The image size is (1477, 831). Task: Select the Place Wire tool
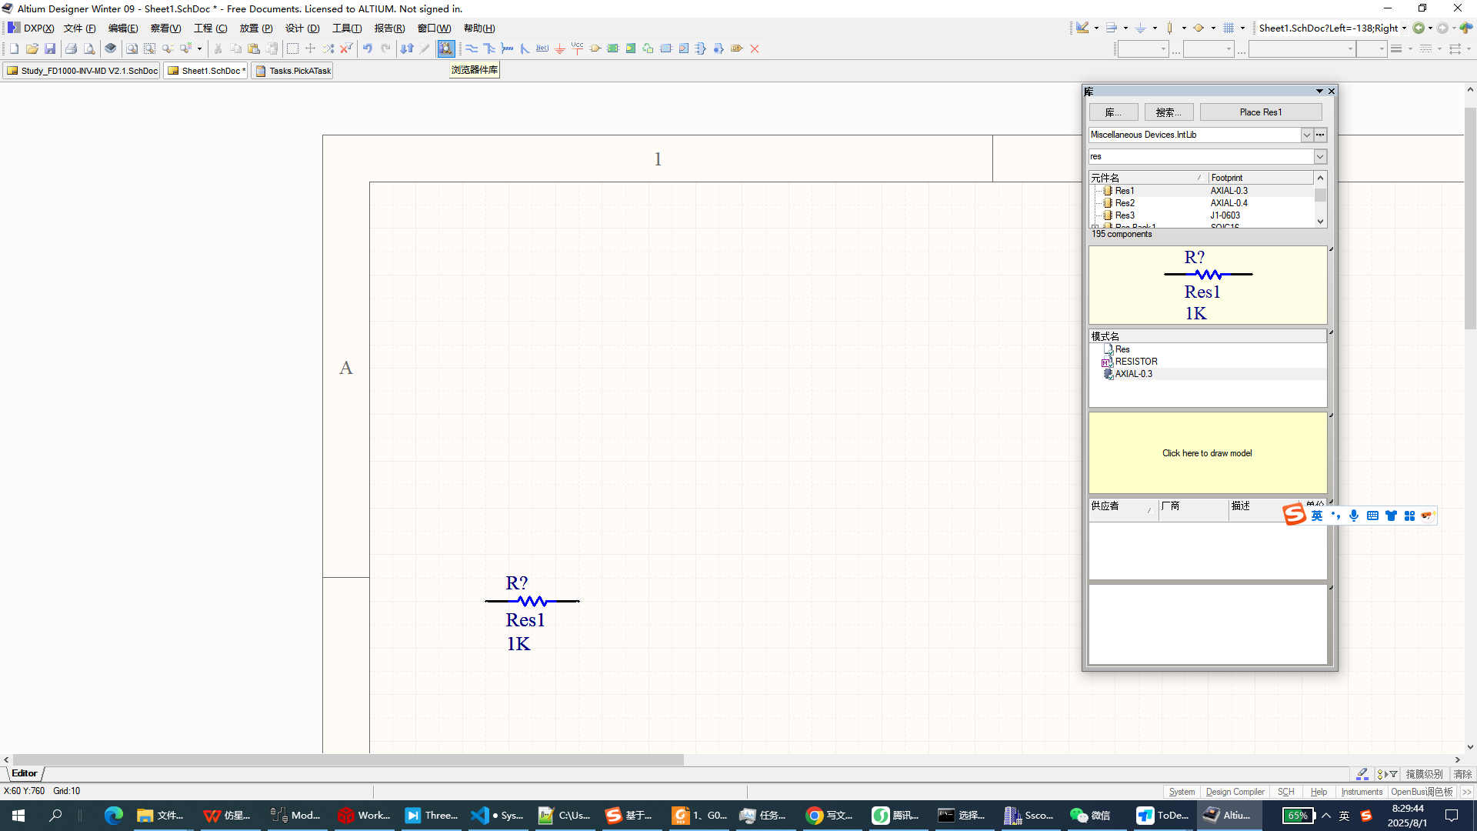pyautogui.click(x=472, y=48)
